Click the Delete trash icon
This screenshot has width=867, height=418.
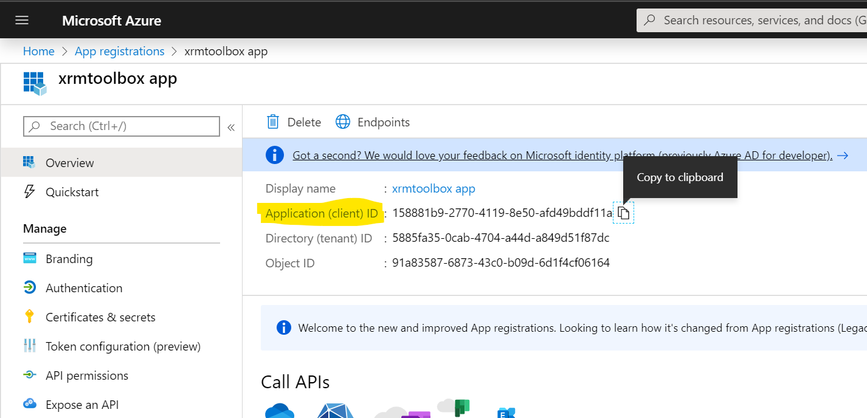[272, 122]
